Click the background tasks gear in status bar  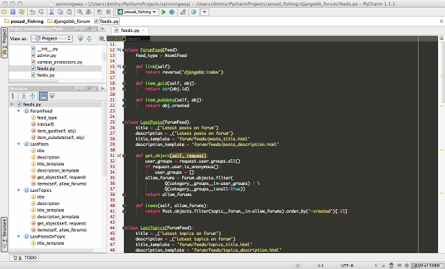coord(298,266)
